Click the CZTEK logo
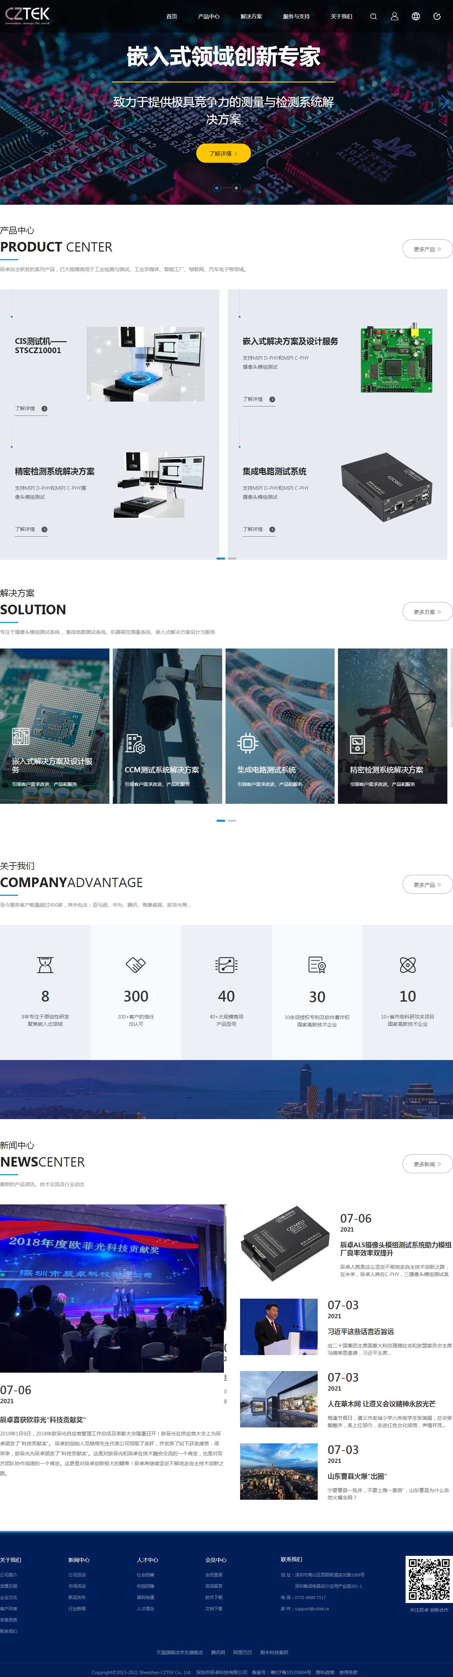The image size is (453, 1677). coord(27,16)
